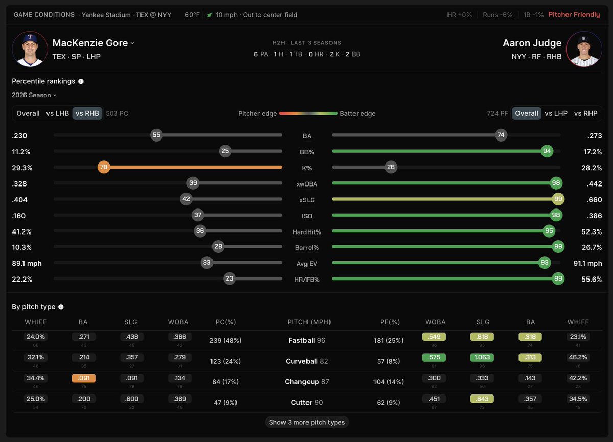Click Gore's 89.1 mph Avg EV value
Viewport: 613px width, 442px height.
click(27, 264)
